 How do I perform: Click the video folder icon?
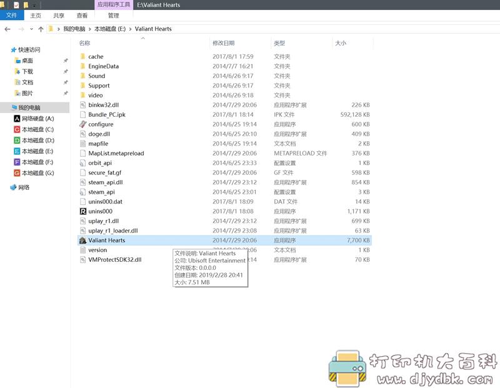pyautogui.click(x=83, y=95)
